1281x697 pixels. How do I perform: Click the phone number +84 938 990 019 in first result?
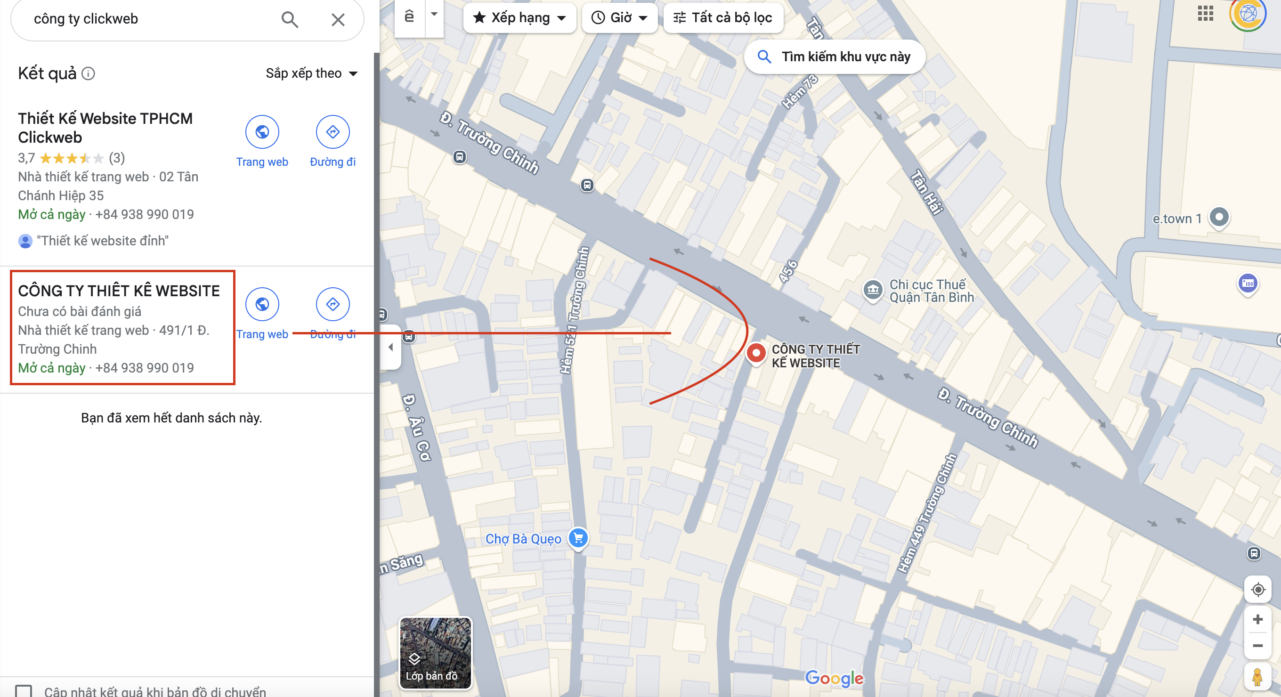tap(144, 214)
